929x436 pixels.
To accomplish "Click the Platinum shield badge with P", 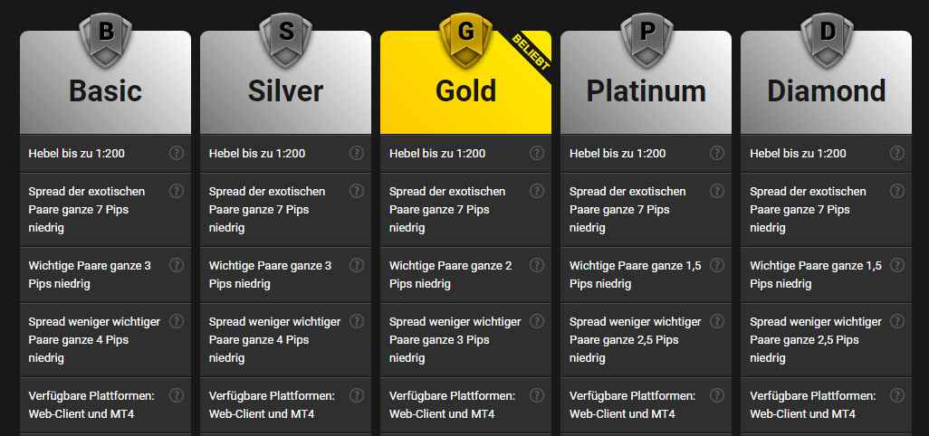I will click(x=646, y=40).
